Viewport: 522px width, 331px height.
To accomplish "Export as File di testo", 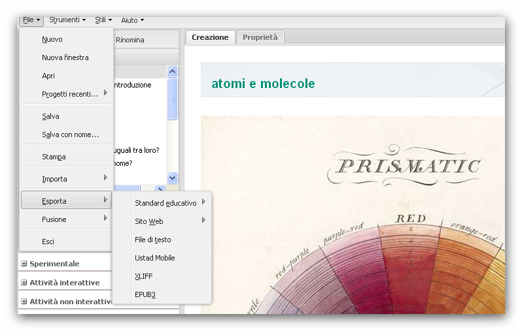I will point(162,240).
